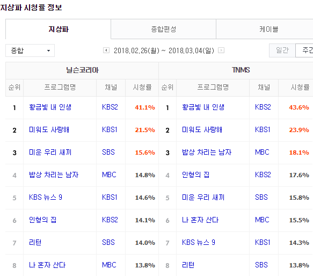The height and width of the screenshot is (276, 313).
Task: Open 미운 우리 새끼 in TNMS list
Action: pyautogui.click(x=203, y=198)
